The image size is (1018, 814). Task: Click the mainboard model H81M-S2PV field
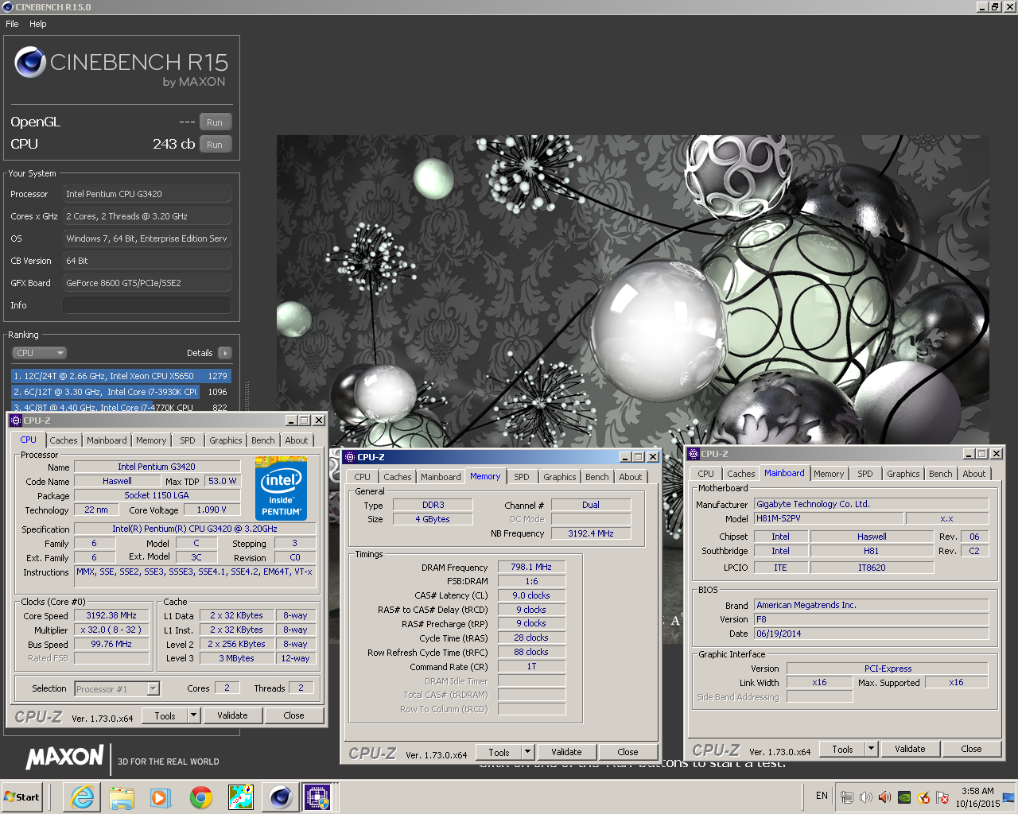pyautogui.click(x=828, y=518)
